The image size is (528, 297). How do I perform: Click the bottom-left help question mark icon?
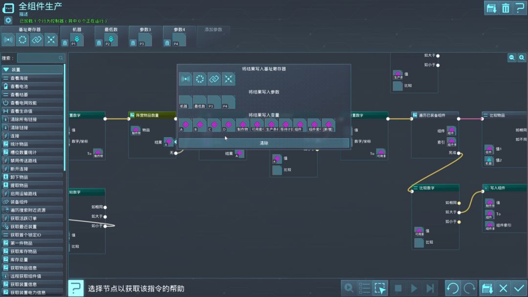(76, 288)
